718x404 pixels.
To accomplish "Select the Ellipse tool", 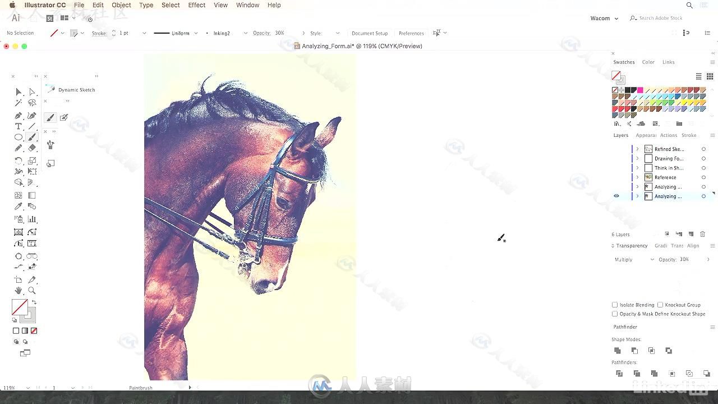I will [x=19, y=137].
